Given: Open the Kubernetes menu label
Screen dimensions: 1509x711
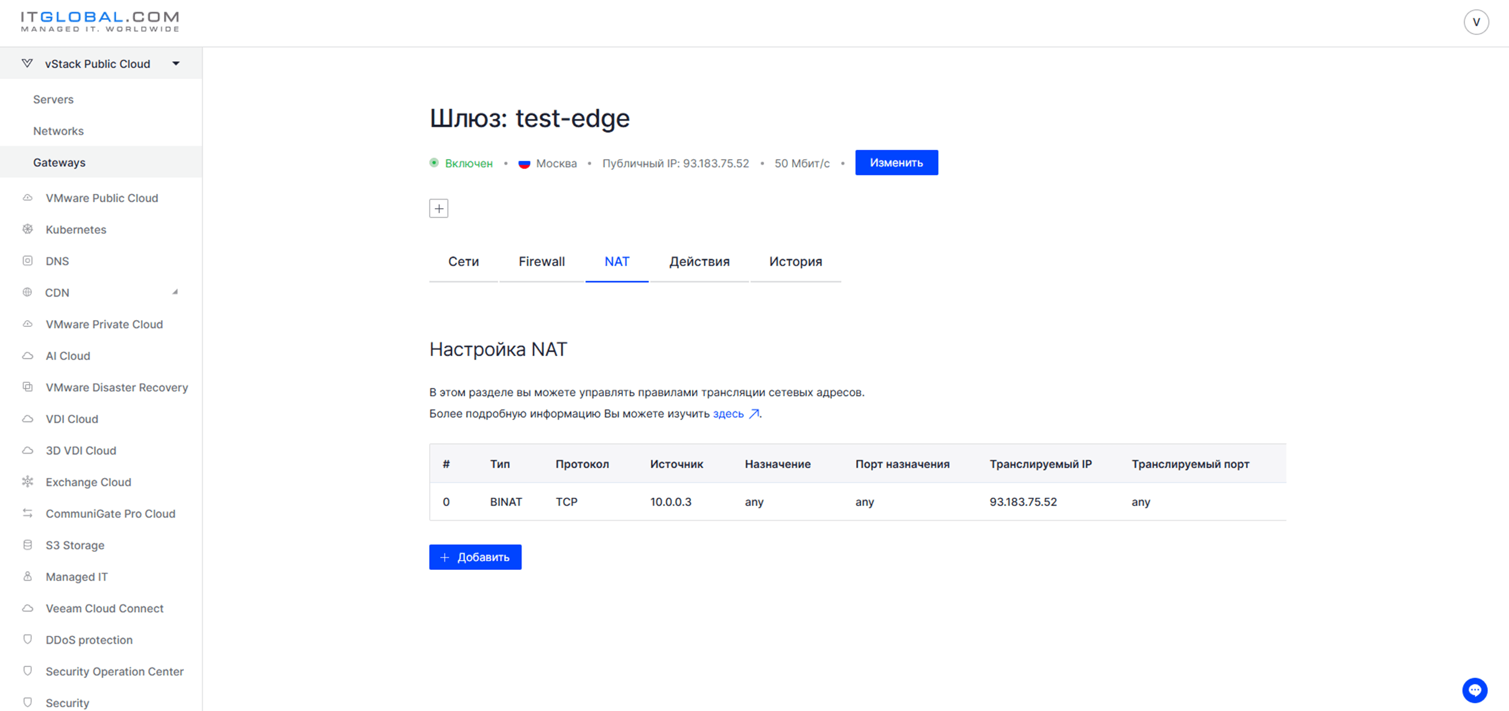Looking at the screenshot, I should coord(76,229).
